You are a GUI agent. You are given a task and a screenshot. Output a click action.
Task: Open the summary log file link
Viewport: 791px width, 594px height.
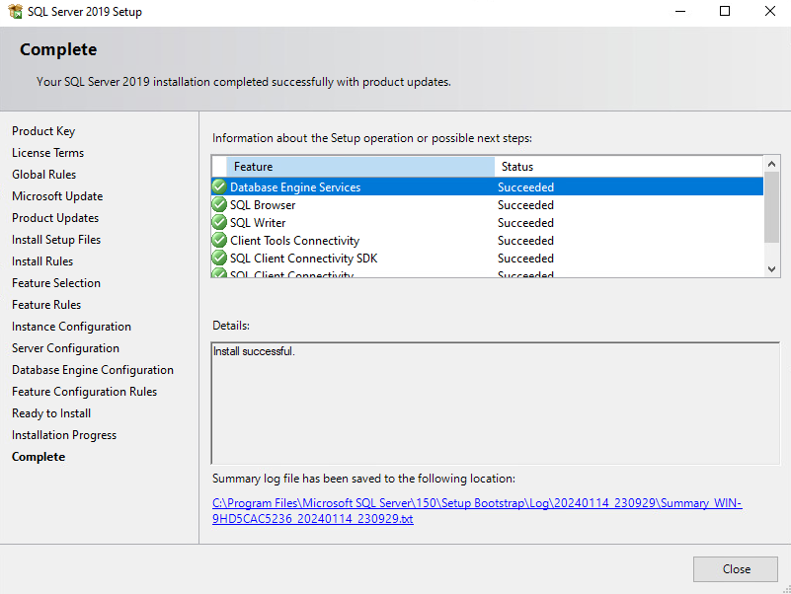point(477,511)
